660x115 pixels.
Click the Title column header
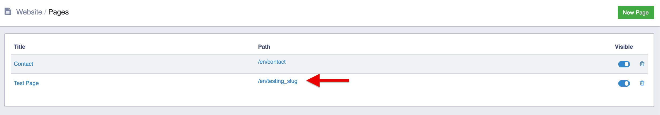20,47
